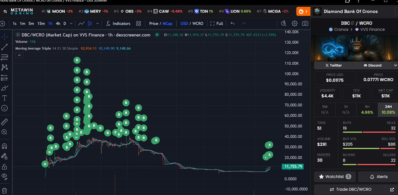
Task: Select the candlestick chart style
Action: coord(91,24)
